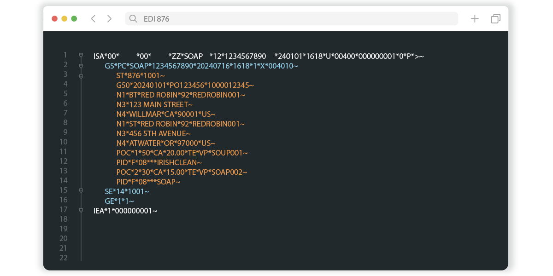Click line number 11 in gutter

pos(64,151)
